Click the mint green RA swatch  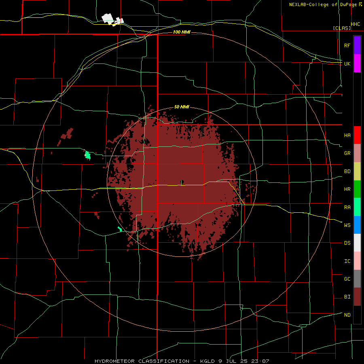click(x=357, y=207)
